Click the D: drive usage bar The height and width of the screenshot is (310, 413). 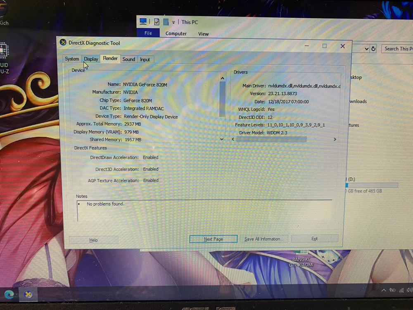coord(372,185)
